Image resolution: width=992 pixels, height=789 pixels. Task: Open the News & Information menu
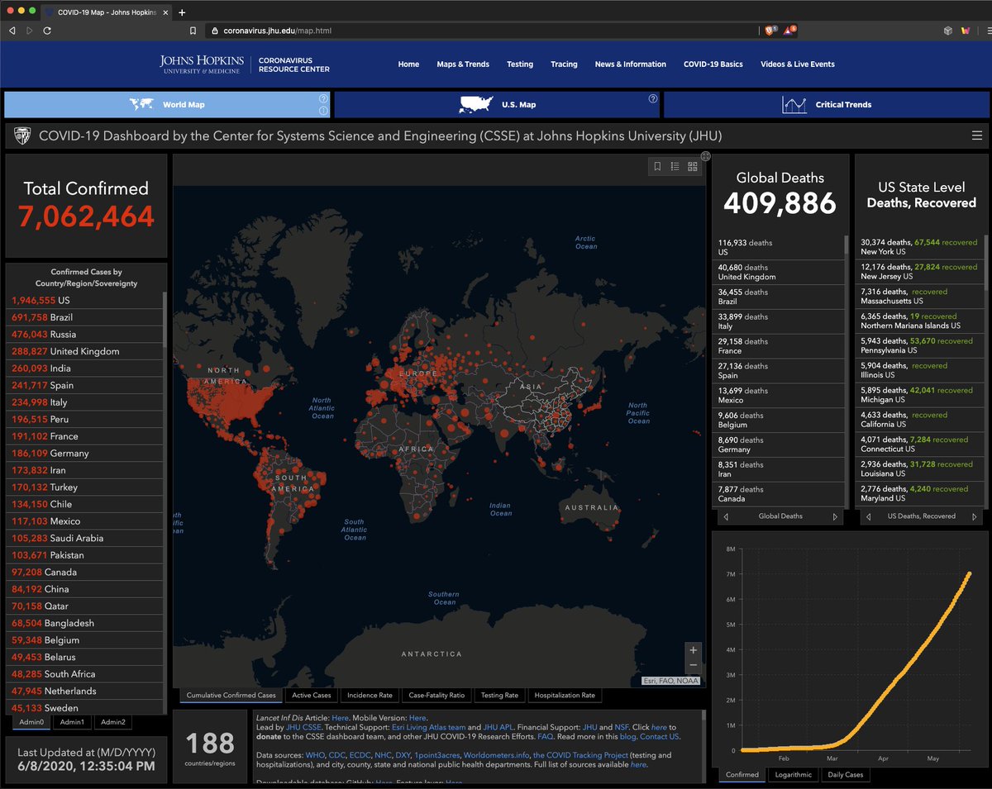tap(630, 64)
